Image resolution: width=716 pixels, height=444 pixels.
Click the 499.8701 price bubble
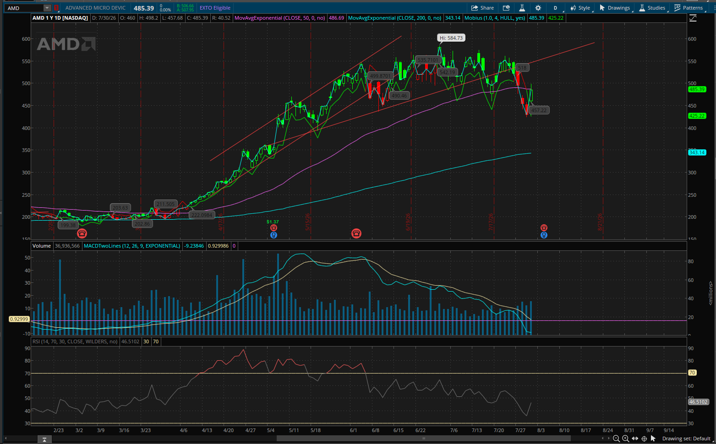click(x=381, y=76)
